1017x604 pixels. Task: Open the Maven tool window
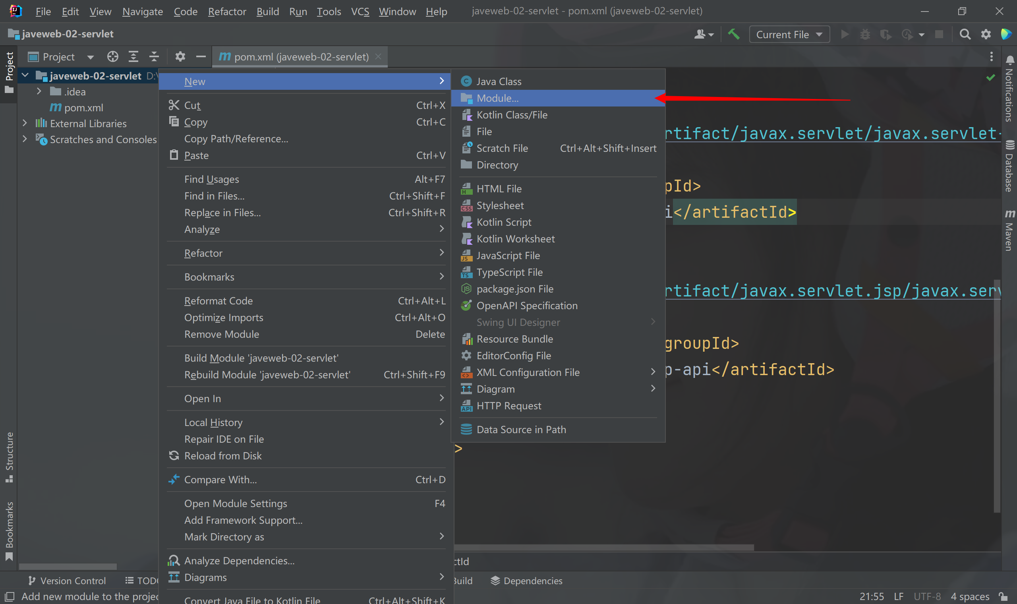(x=1009, y=230)
